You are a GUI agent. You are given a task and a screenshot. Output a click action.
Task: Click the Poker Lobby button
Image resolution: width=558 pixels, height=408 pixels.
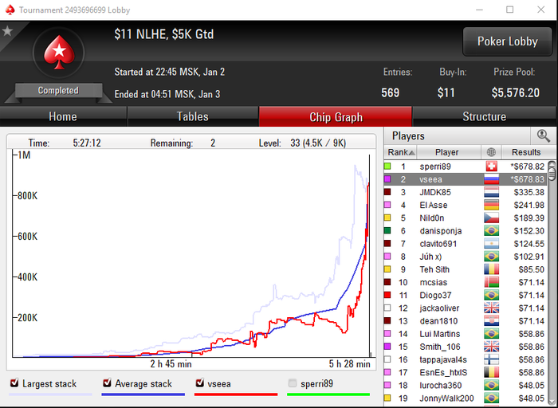507,41
